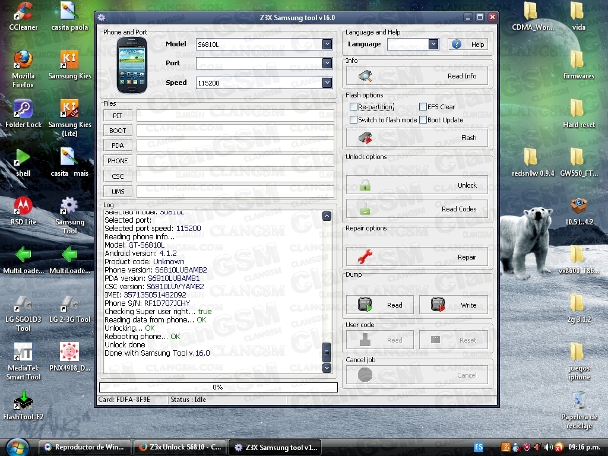
Task: Click the PIT file path field
Action: coord(235,116)
